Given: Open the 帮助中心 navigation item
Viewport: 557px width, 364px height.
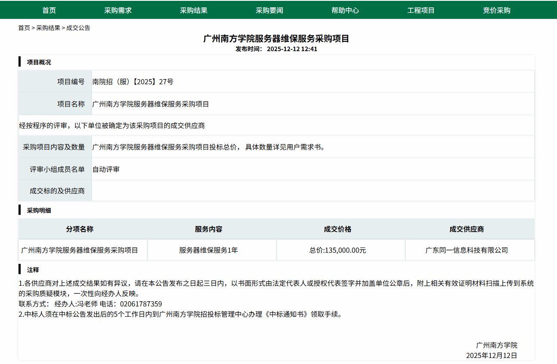Looking at the screenshot, I should pyautogui.click(x=345, y=10).
